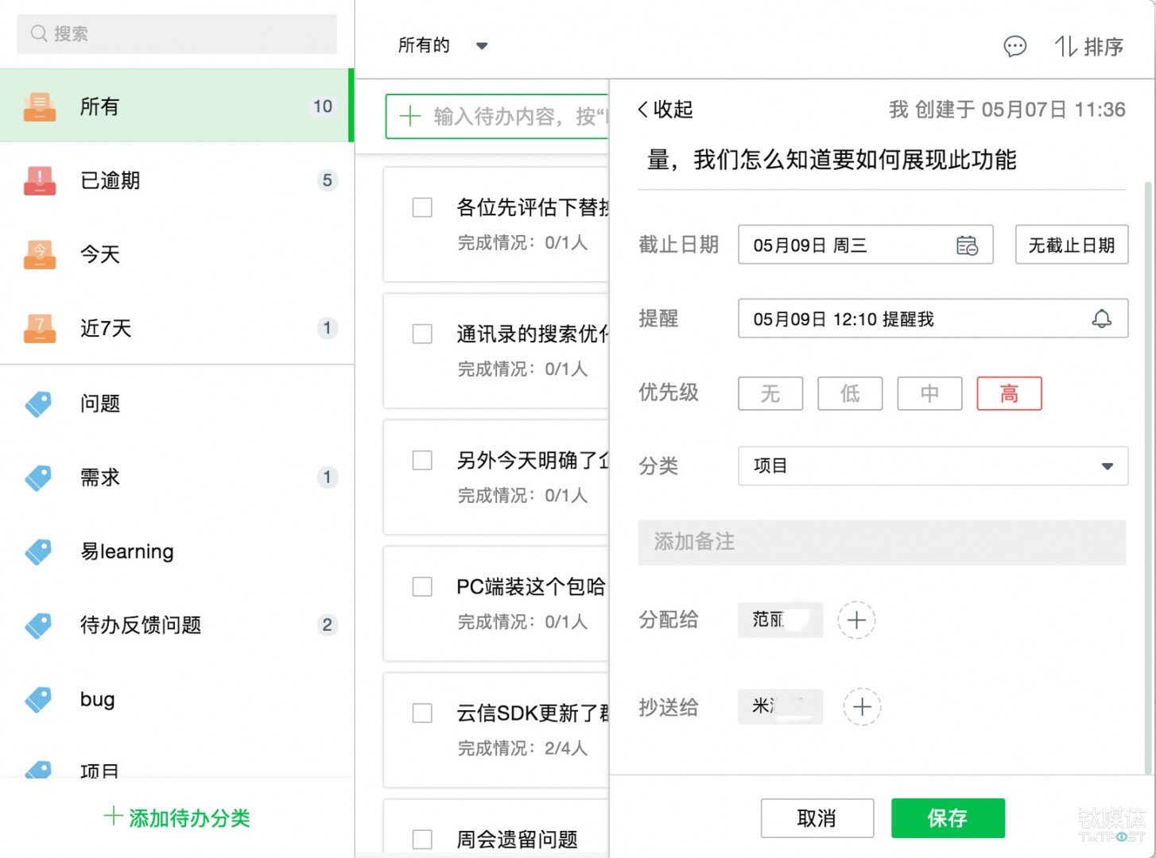Select 近7天 list in sidebar
Screen dimensions: 1156x858
177,328
